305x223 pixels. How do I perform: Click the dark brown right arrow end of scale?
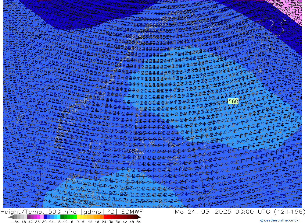(139, 217)
